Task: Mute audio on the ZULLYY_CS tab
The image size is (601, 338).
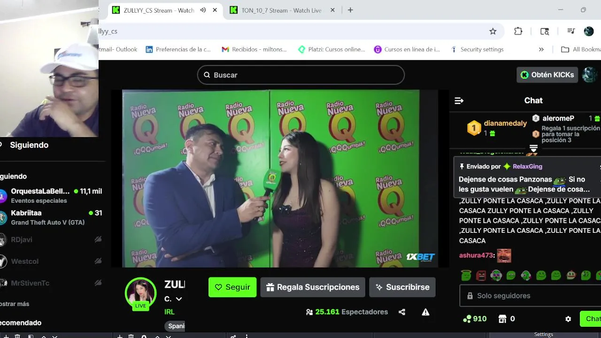Action: [x=203, y=10]
